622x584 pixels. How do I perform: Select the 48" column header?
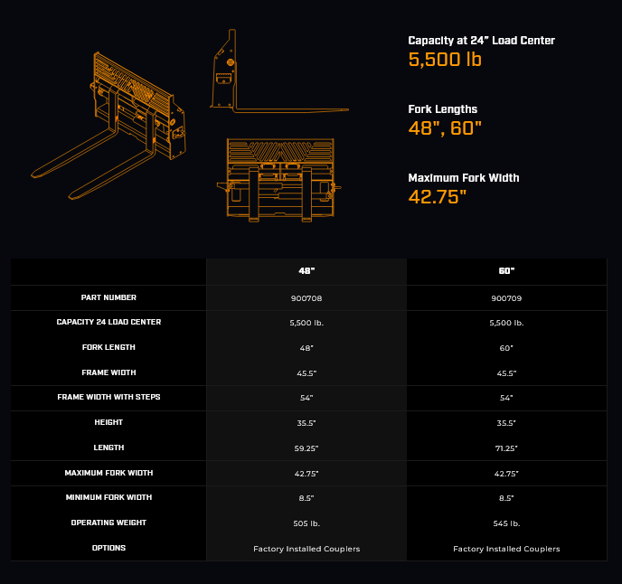pos(306,271)
